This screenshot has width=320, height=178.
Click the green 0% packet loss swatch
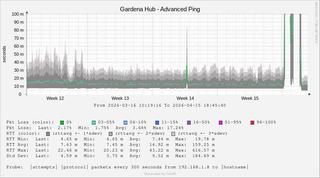(x=62, y=122)
